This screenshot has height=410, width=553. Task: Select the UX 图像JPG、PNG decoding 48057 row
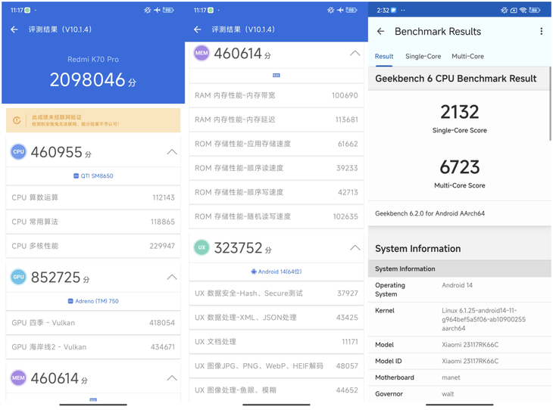tap(276, 366)
